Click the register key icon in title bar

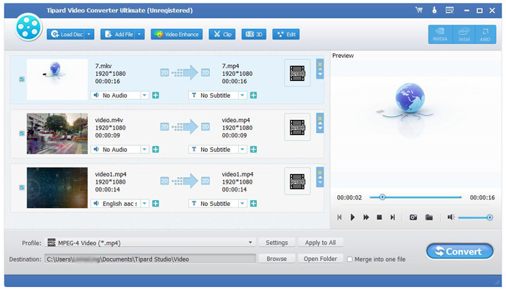[x=434, y=10]
